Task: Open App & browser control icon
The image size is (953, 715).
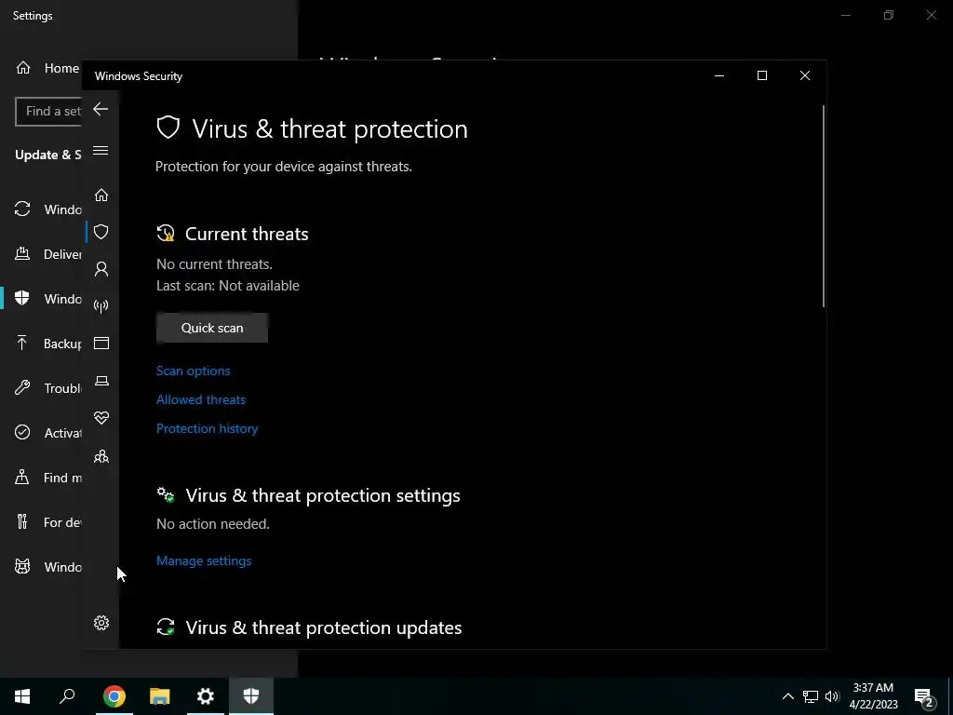Action: [x=101, y=343]
